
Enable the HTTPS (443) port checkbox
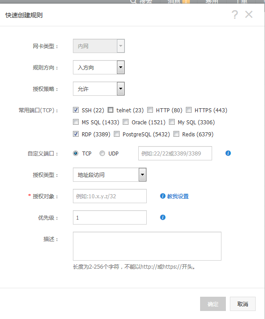tap(189, 110)
